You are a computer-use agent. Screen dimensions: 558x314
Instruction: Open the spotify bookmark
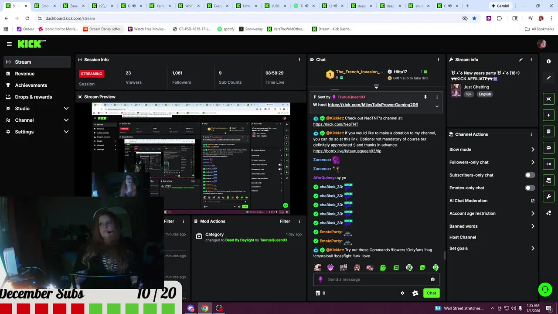click(x=225, y=29)
